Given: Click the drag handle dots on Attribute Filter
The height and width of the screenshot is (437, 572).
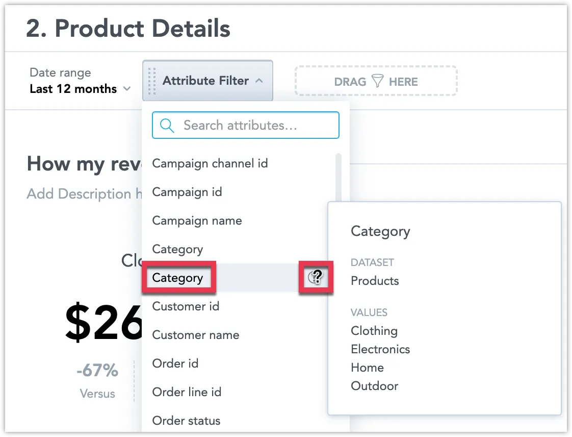Looking at the screenshot, I should tap(151, 81).
